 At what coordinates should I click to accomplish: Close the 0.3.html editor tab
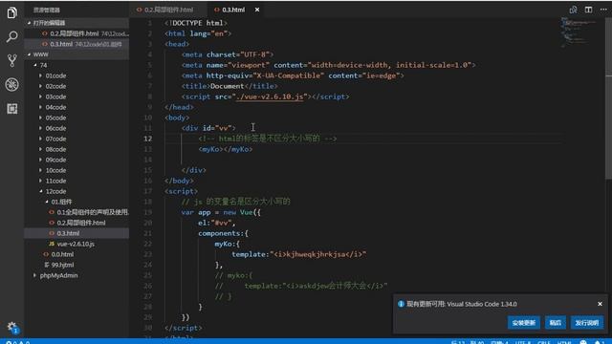pos(257,10)
